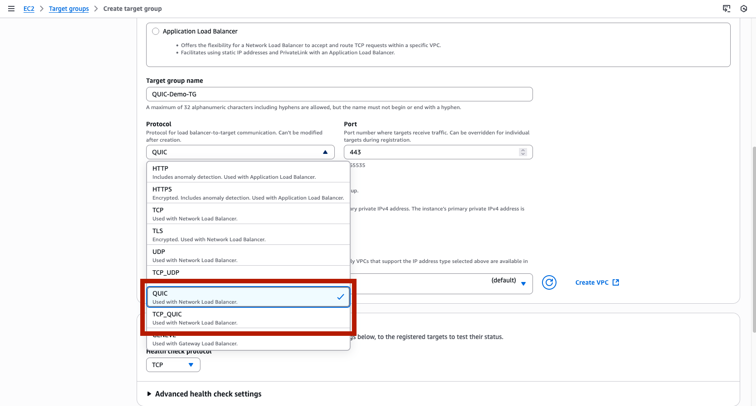Screen dimensions: 756x406
Task: Open Target groups breadcrumb link
Action: [x=69, y=9]
